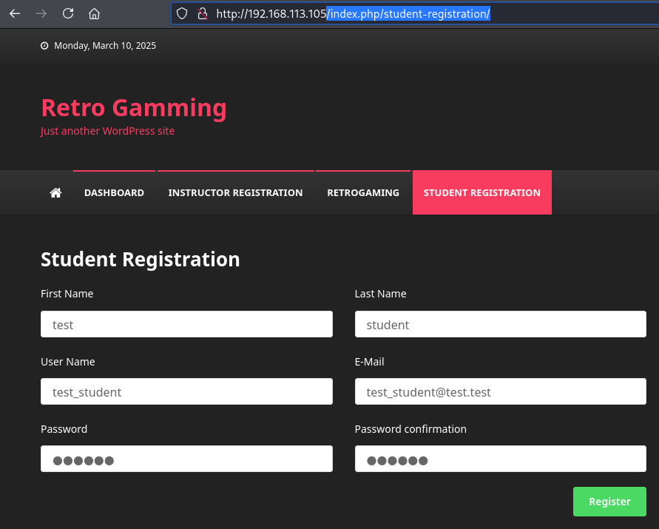Click the clock icon beside the date
This screenshot has width=659, height=529.
tap(44, 45)
